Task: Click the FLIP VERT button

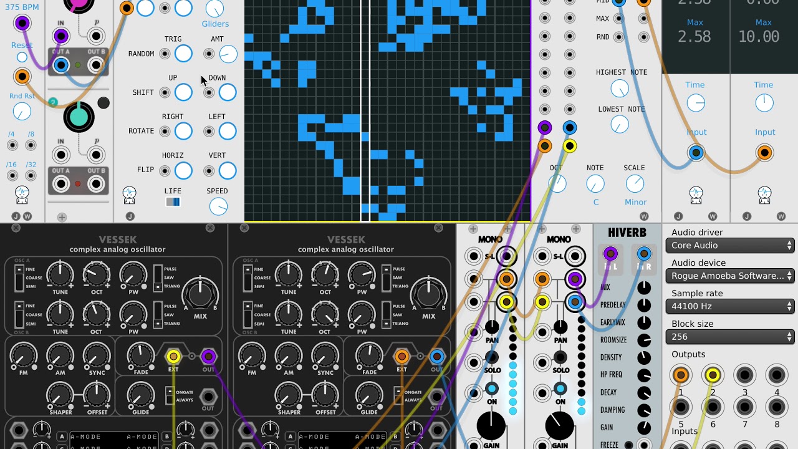Action: point(228,170)
